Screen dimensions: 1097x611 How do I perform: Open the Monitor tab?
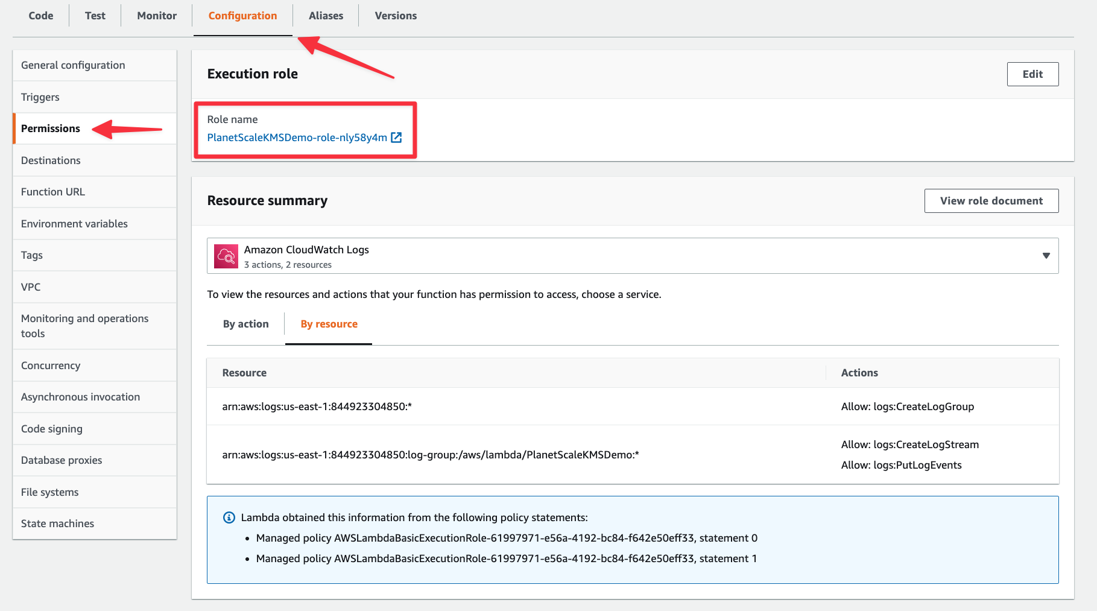coord(157,16)
